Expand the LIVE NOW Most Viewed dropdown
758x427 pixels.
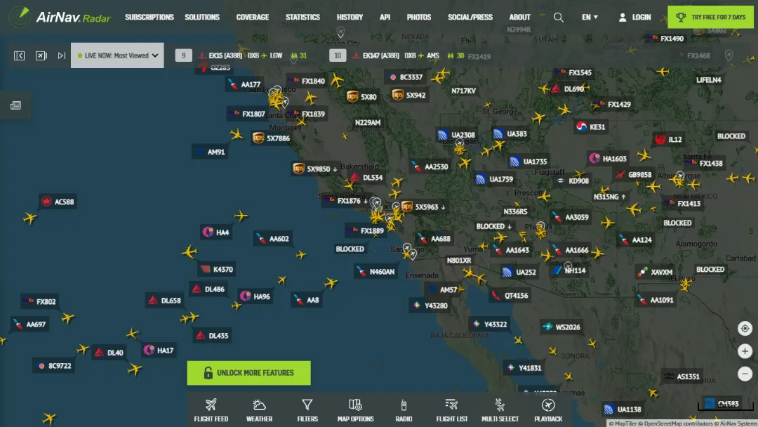[x=117, y=55]
